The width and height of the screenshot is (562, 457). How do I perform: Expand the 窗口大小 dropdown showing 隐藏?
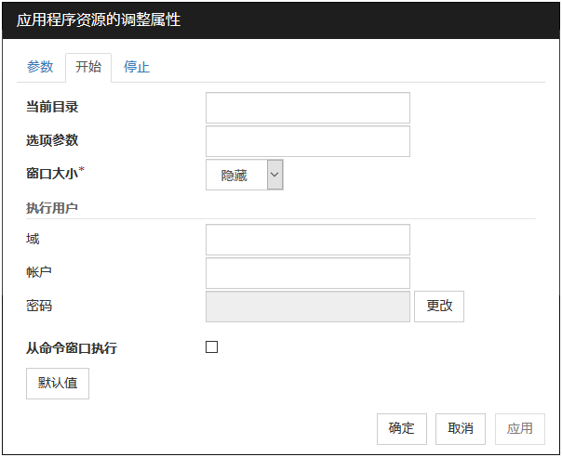pos(244,175)
